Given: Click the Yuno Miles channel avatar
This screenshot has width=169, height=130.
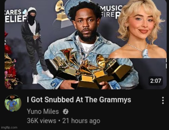Looking at the screenshot, I should 13,103.
